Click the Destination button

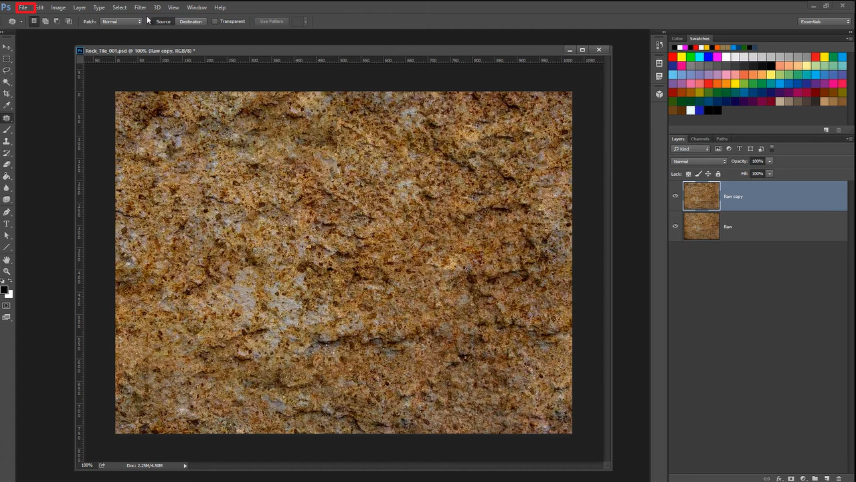[191, 21]
